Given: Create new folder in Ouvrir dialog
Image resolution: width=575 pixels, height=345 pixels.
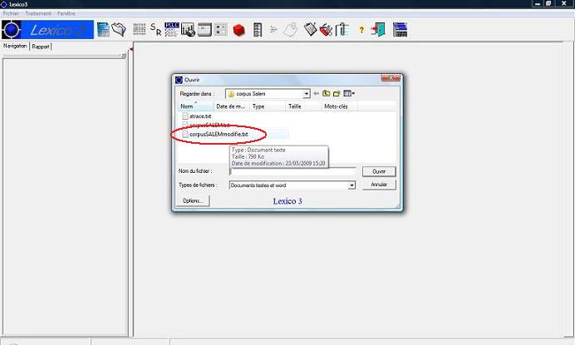Looking at the screenshot, I should (337, 94).
